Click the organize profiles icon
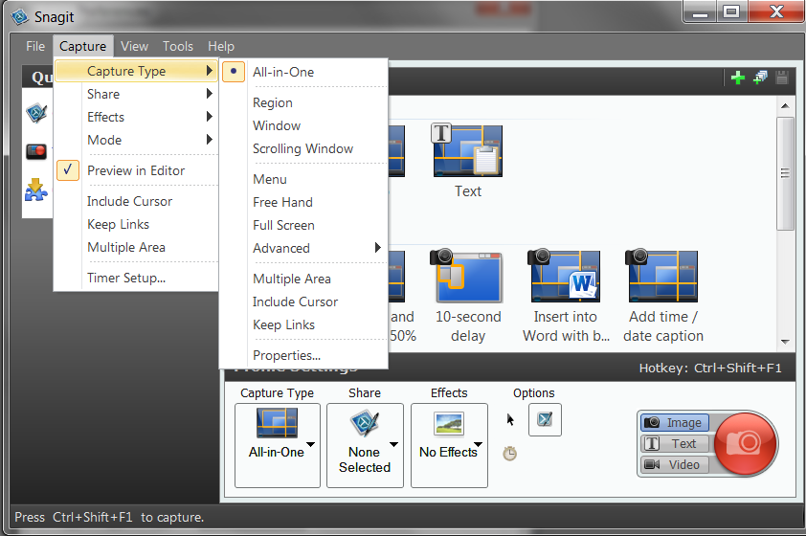Screen dimensions: 806x536 pos(760,78)
